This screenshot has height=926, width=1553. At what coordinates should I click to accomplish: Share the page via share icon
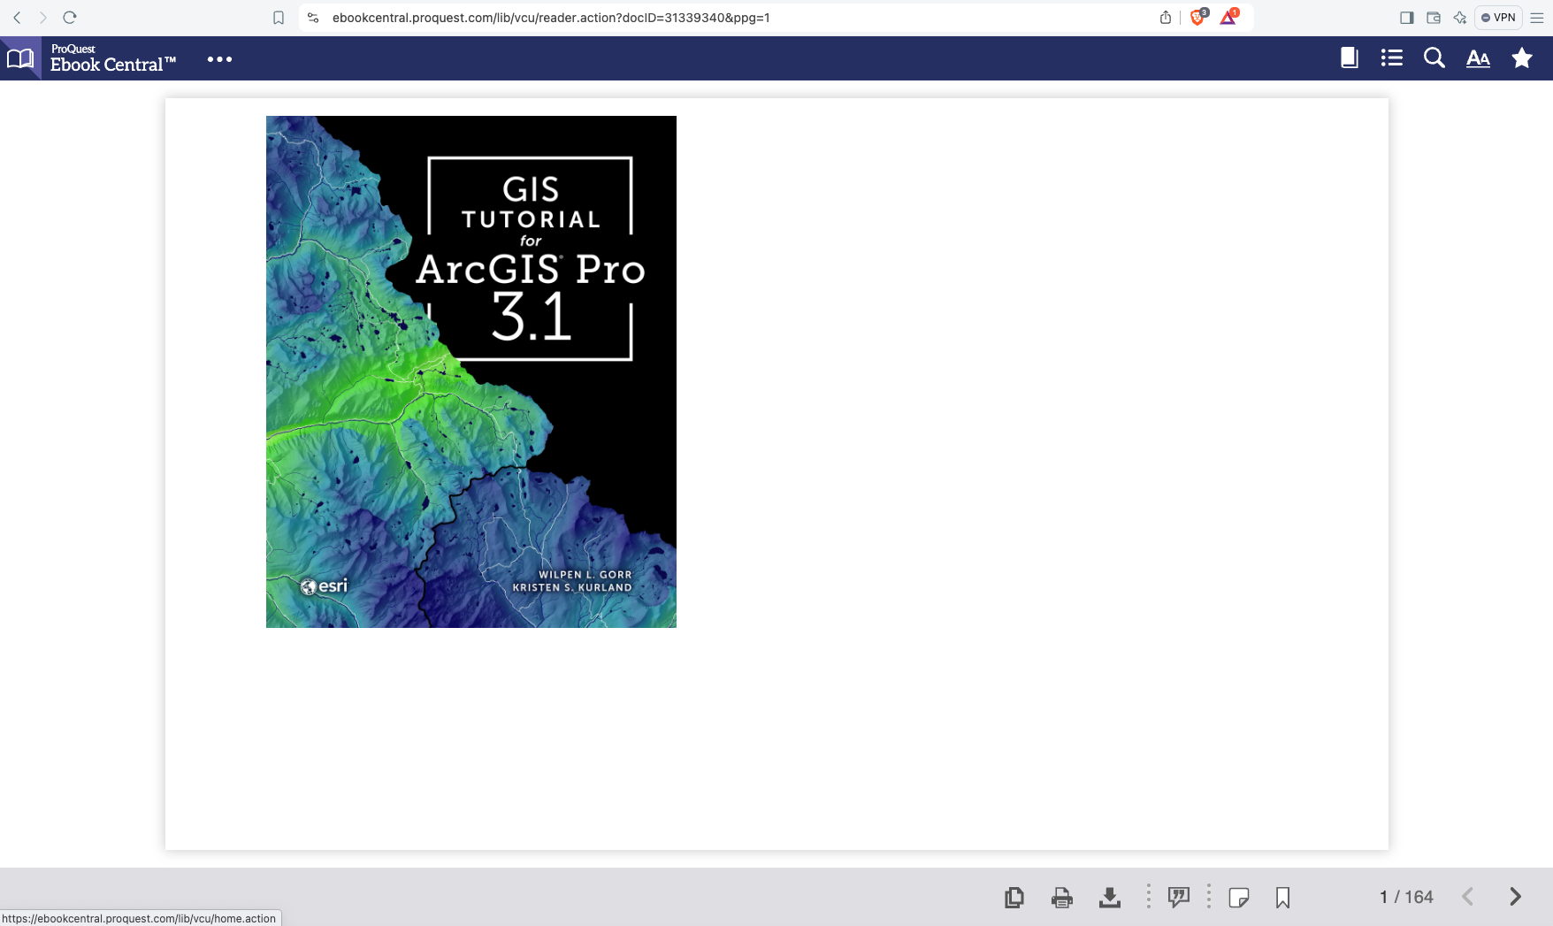point(1166,18)
